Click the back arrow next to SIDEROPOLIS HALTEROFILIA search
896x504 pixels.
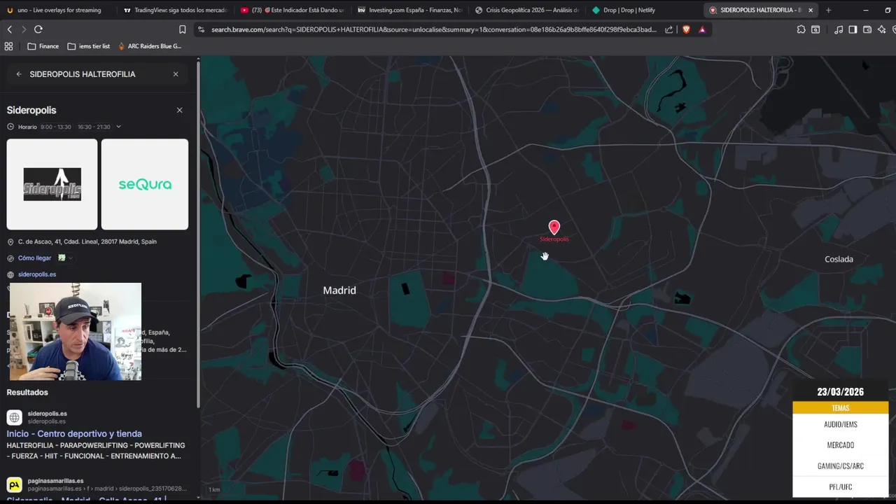pos(19,74)
